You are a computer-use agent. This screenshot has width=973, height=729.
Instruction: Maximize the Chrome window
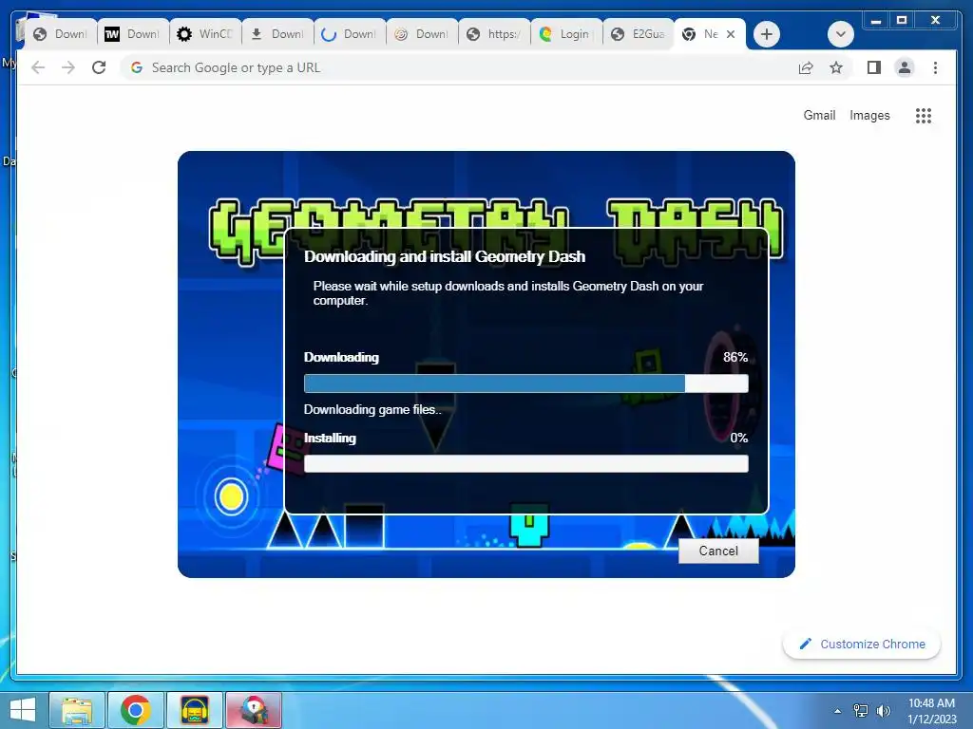[x=902, y=21]
